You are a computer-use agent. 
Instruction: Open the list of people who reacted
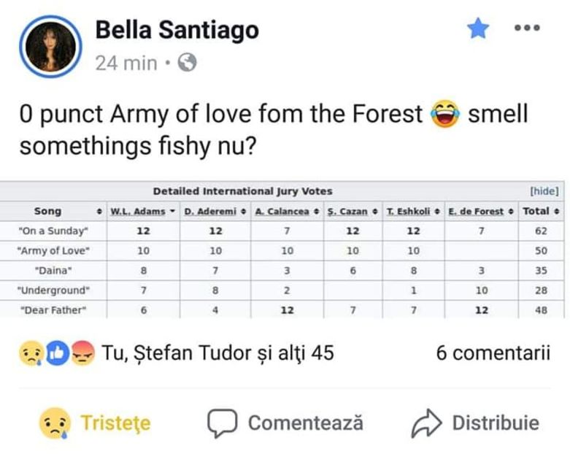pos(217,353)
